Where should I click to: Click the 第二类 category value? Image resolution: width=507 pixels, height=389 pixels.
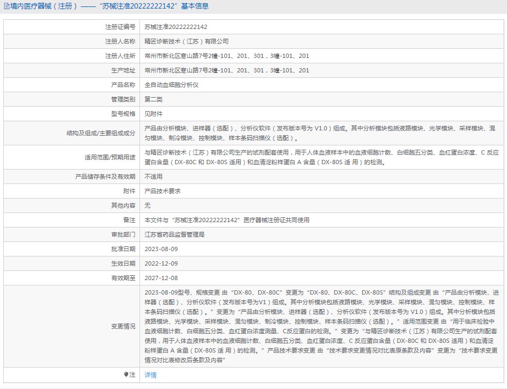[x=153, y=99]
